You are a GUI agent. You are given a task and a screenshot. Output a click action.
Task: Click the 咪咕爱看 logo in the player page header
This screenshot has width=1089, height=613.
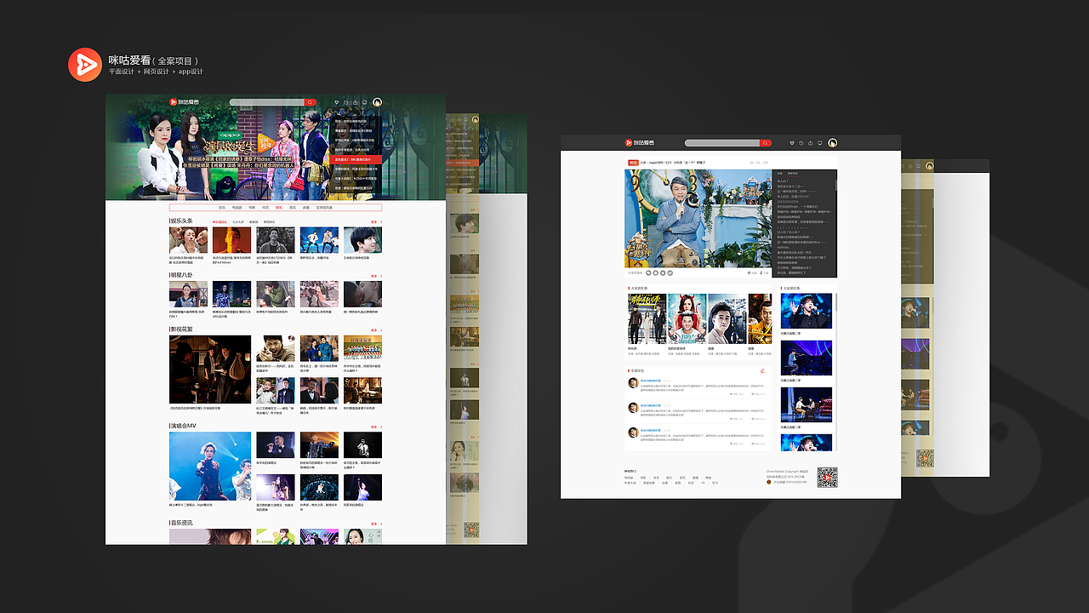click(640, 142)
